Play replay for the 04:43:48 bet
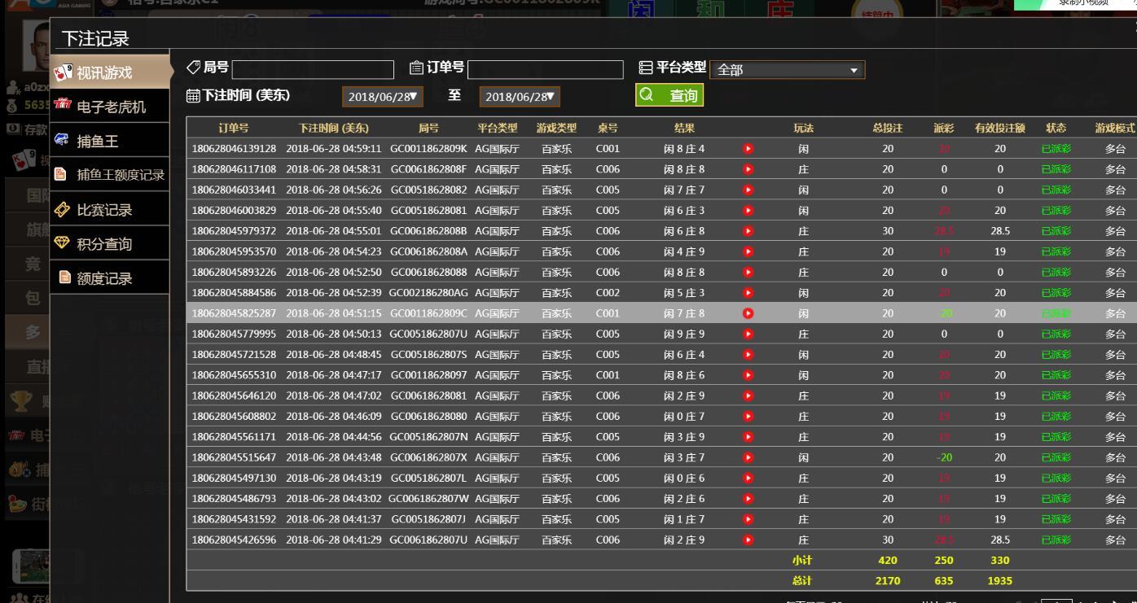 [x=748, y=457]
